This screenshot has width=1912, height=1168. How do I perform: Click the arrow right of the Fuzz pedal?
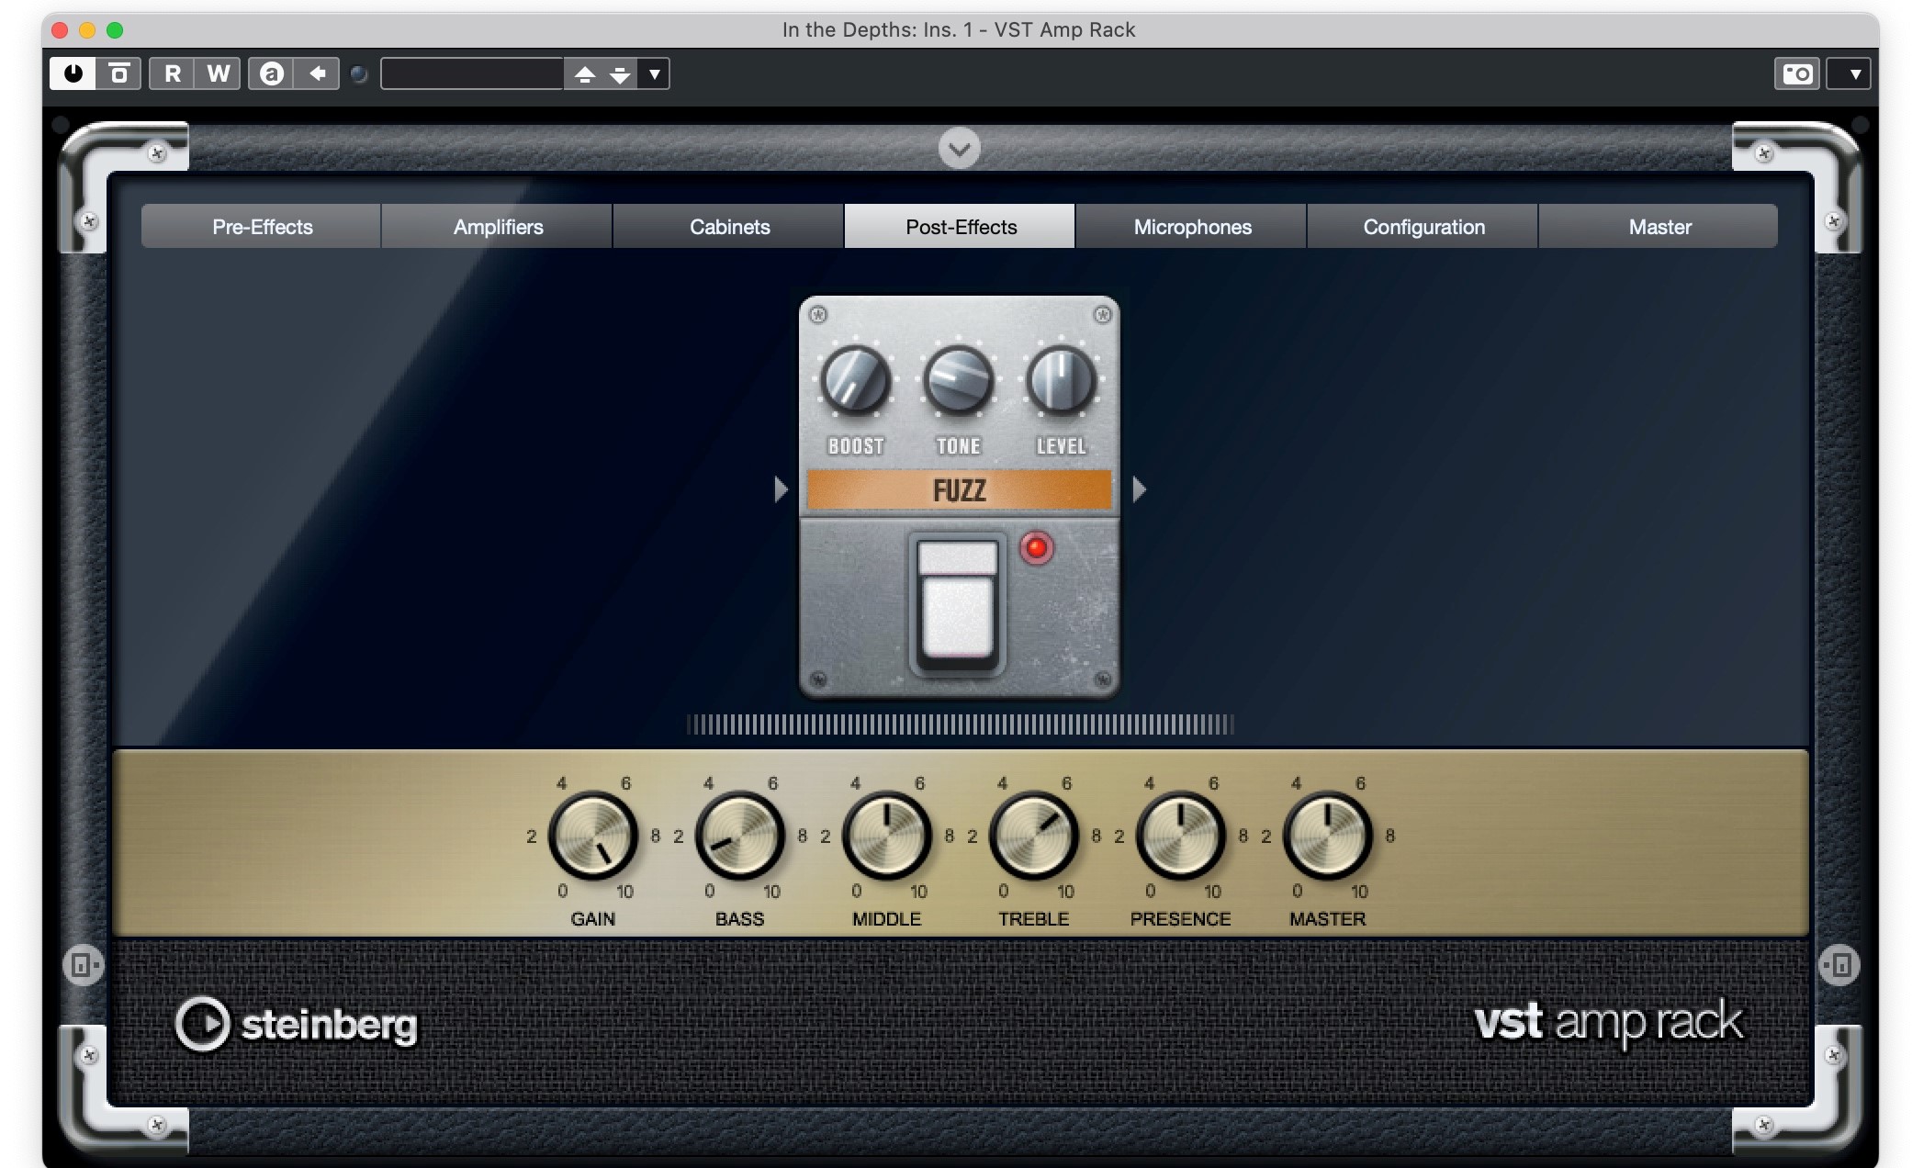[1139, 489]
